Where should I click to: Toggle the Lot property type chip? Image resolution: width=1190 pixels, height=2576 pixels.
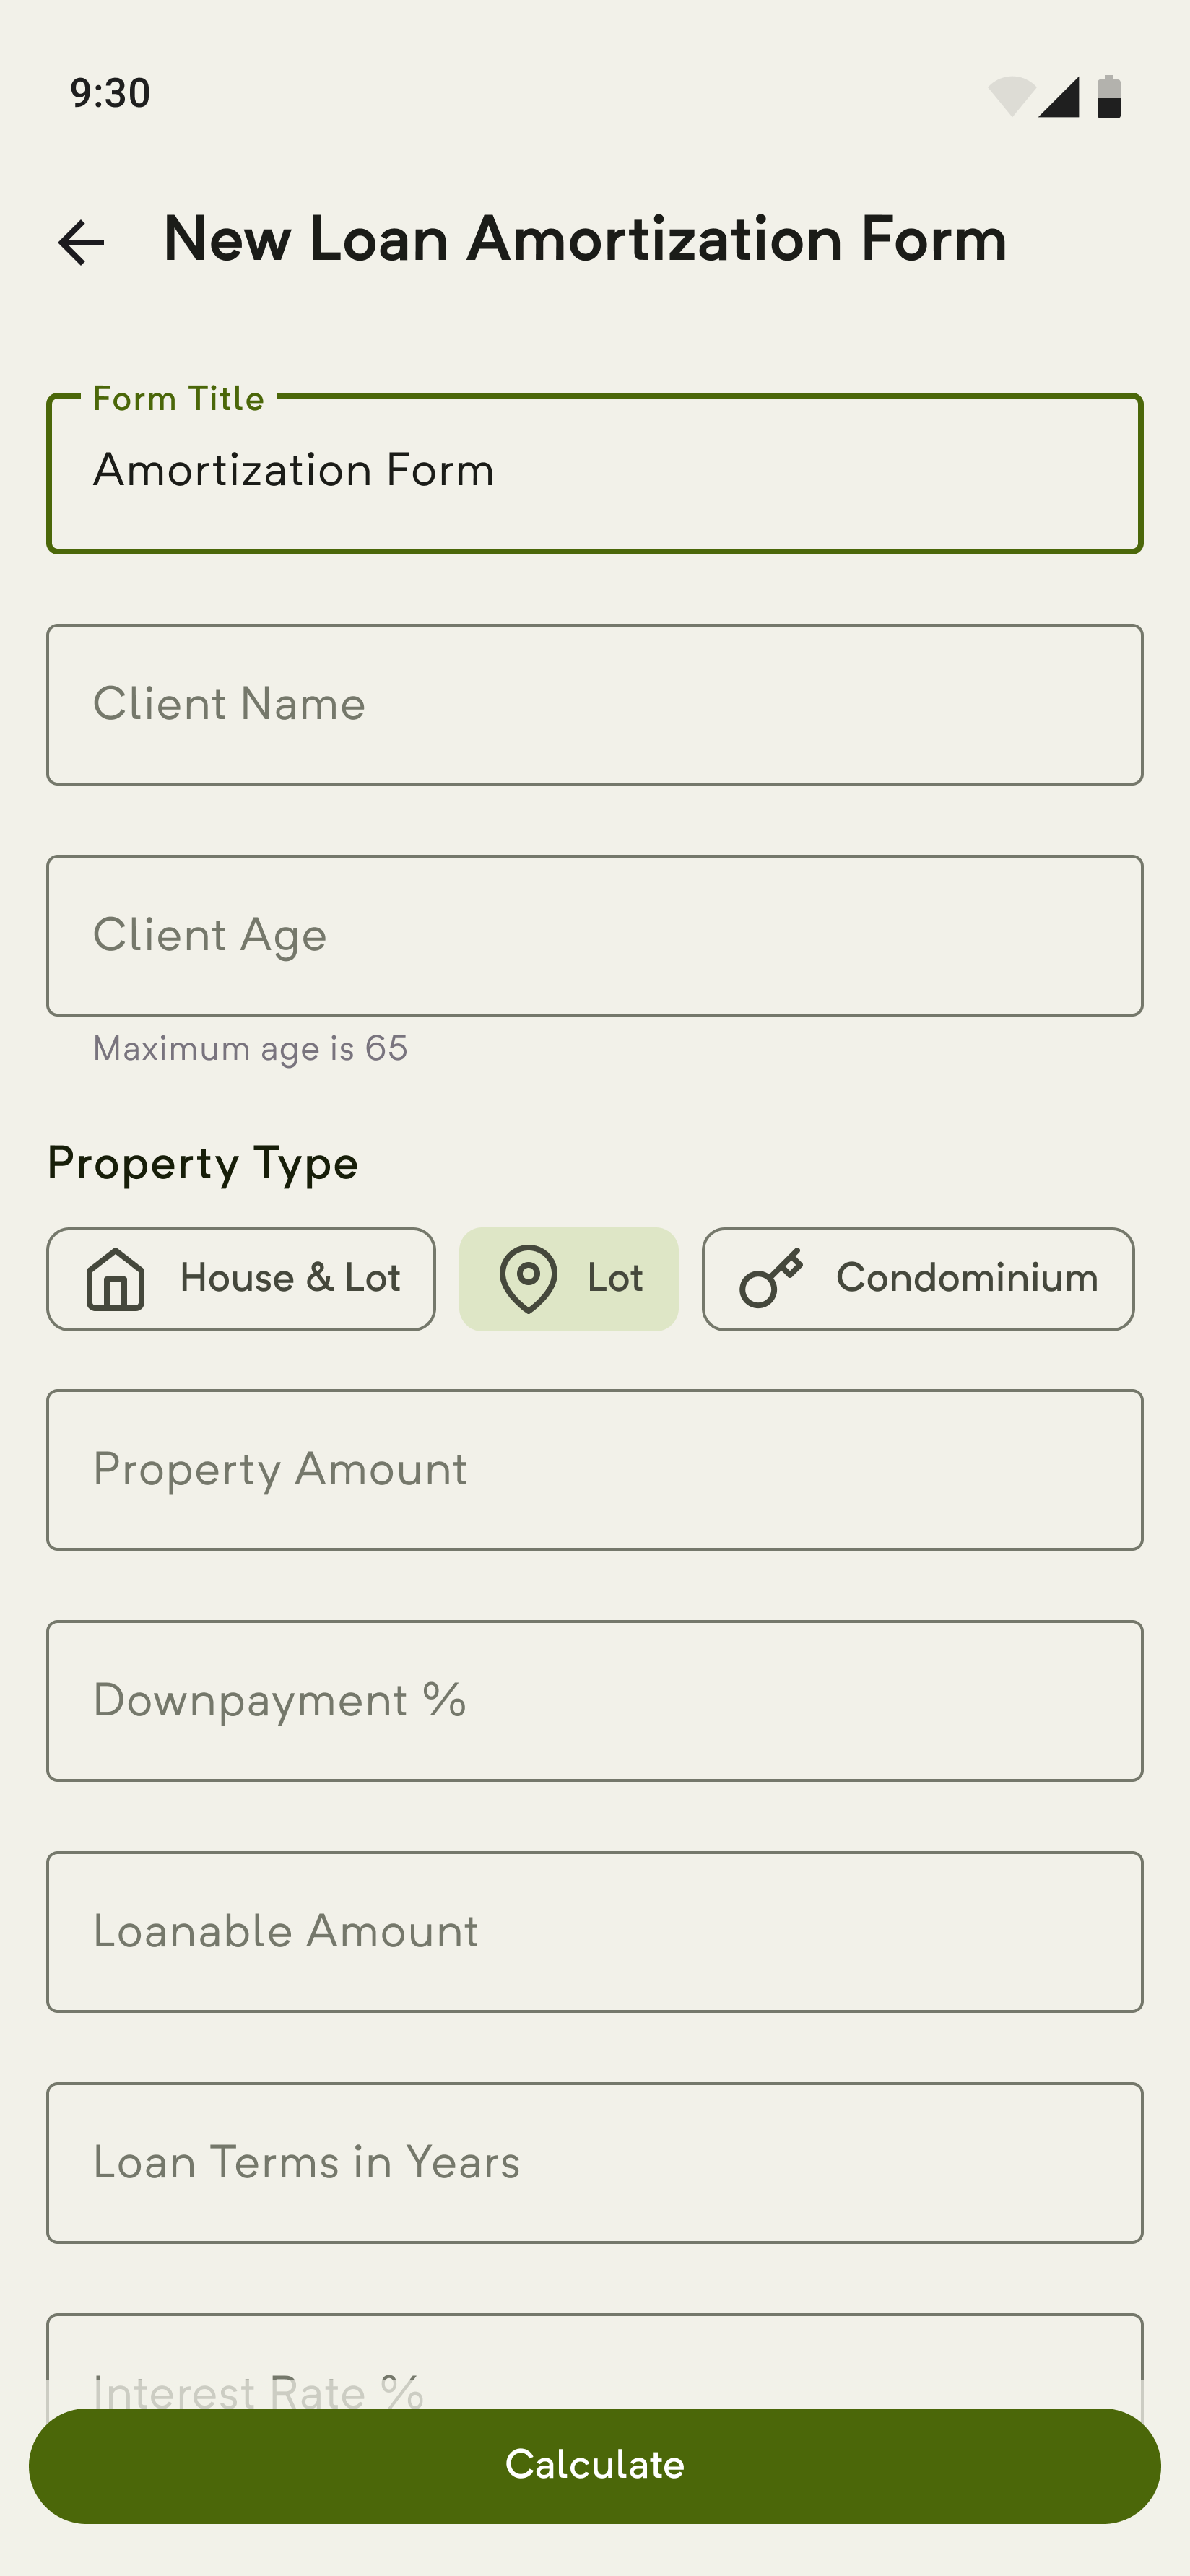pos(569,1279)
